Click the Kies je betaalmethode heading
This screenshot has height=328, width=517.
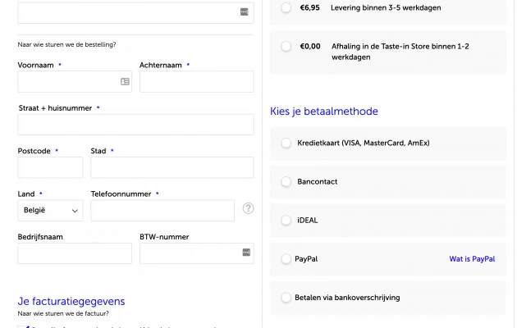tap(324, 112)
